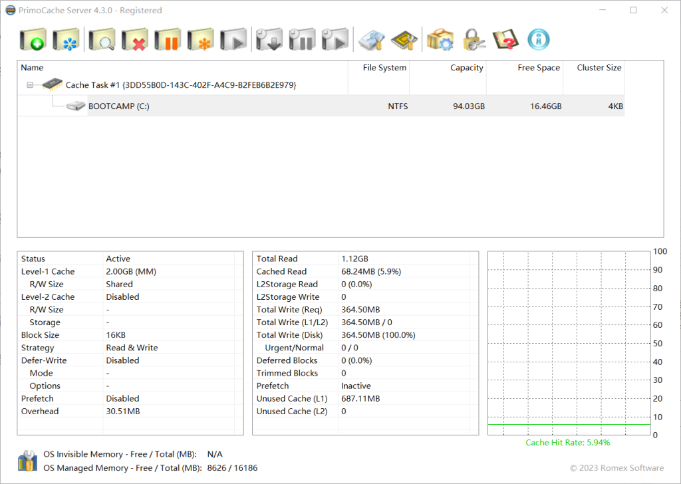681x484 pixels.
Task: Click the padlock with keys license icon
Action: (474, 40)
